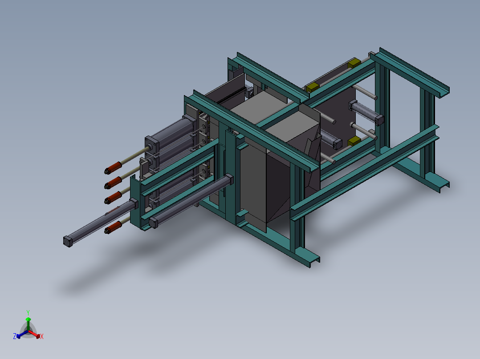Select the end cap of the longest front cylinder
The width and height of the screenshot is (480, 359).
[68, 241]
